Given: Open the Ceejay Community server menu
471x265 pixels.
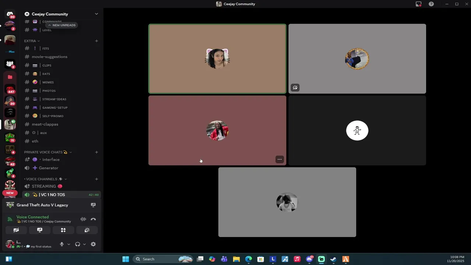Looking at the screenshot, I should pyautogui.click(x=61, y=14).
